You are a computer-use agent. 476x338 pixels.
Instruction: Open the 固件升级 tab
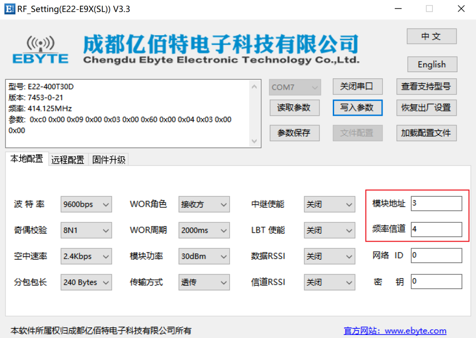tap(109, 160)
